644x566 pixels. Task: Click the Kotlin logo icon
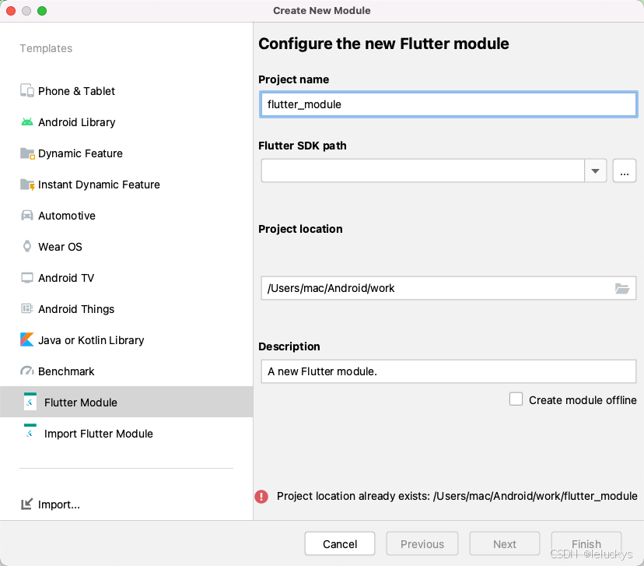tap(27, 339)
